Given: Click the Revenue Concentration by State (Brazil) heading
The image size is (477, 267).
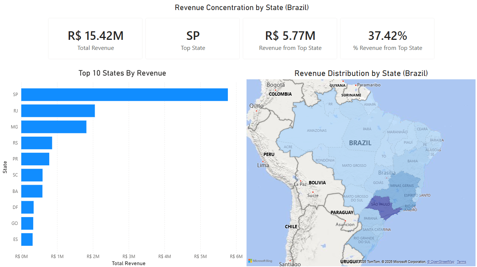Looking at the screenshot, I should pos(242,7).
